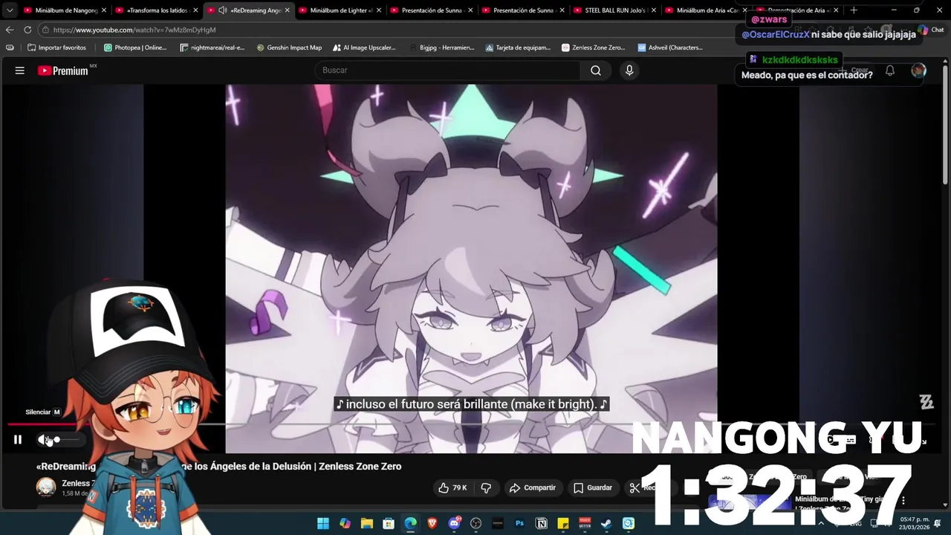Open Notion from the taskbar

click(542, 524)
